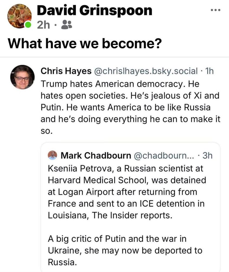Select the "A big critic of Putin" paragraph
Viewport: 229px width, 272px height.
coord(125,251)
